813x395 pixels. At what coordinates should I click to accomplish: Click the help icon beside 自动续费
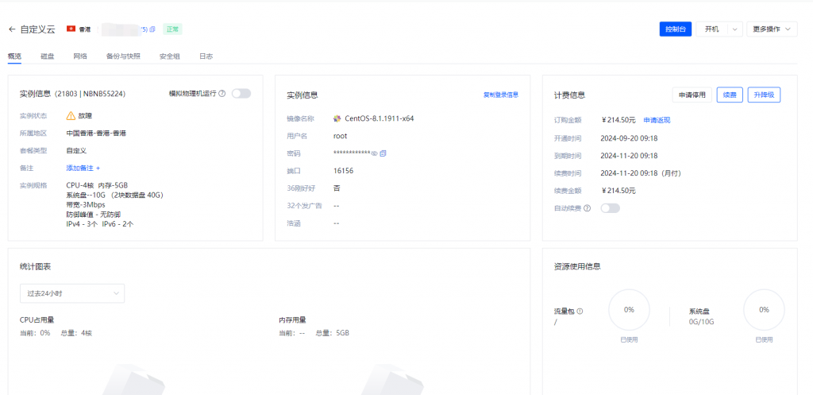pos(588,208)
